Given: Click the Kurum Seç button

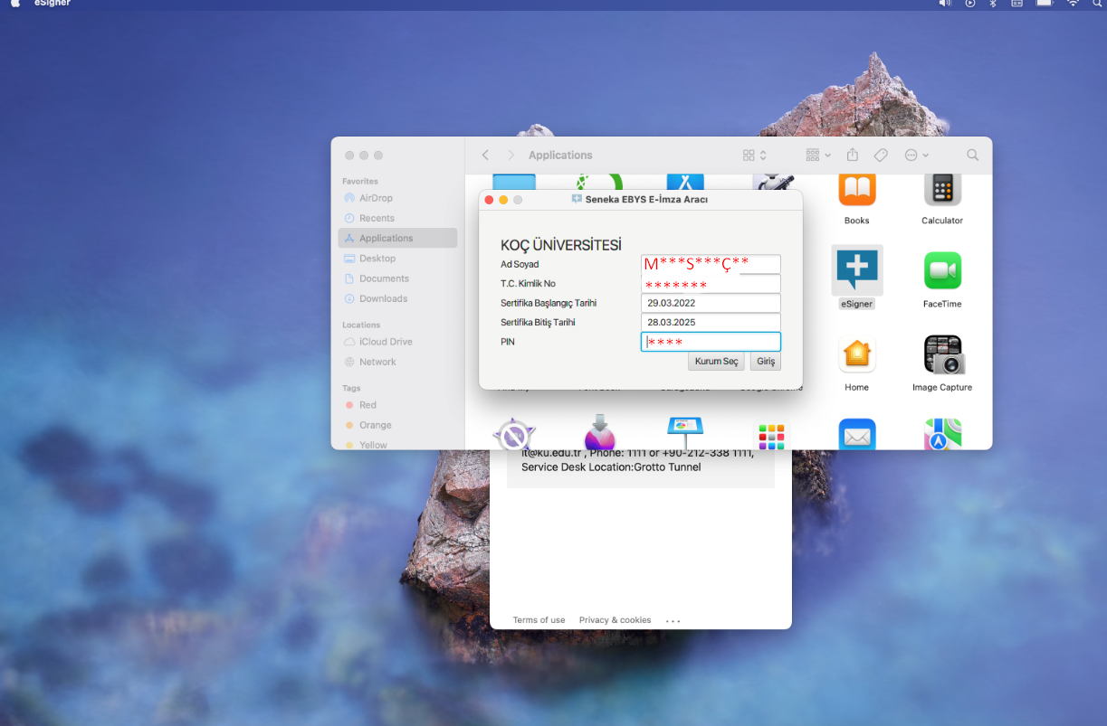Looking at the screenshot, I should 715,361.
